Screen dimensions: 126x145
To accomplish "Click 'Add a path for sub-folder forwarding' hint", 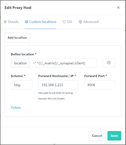I will 56,93.
